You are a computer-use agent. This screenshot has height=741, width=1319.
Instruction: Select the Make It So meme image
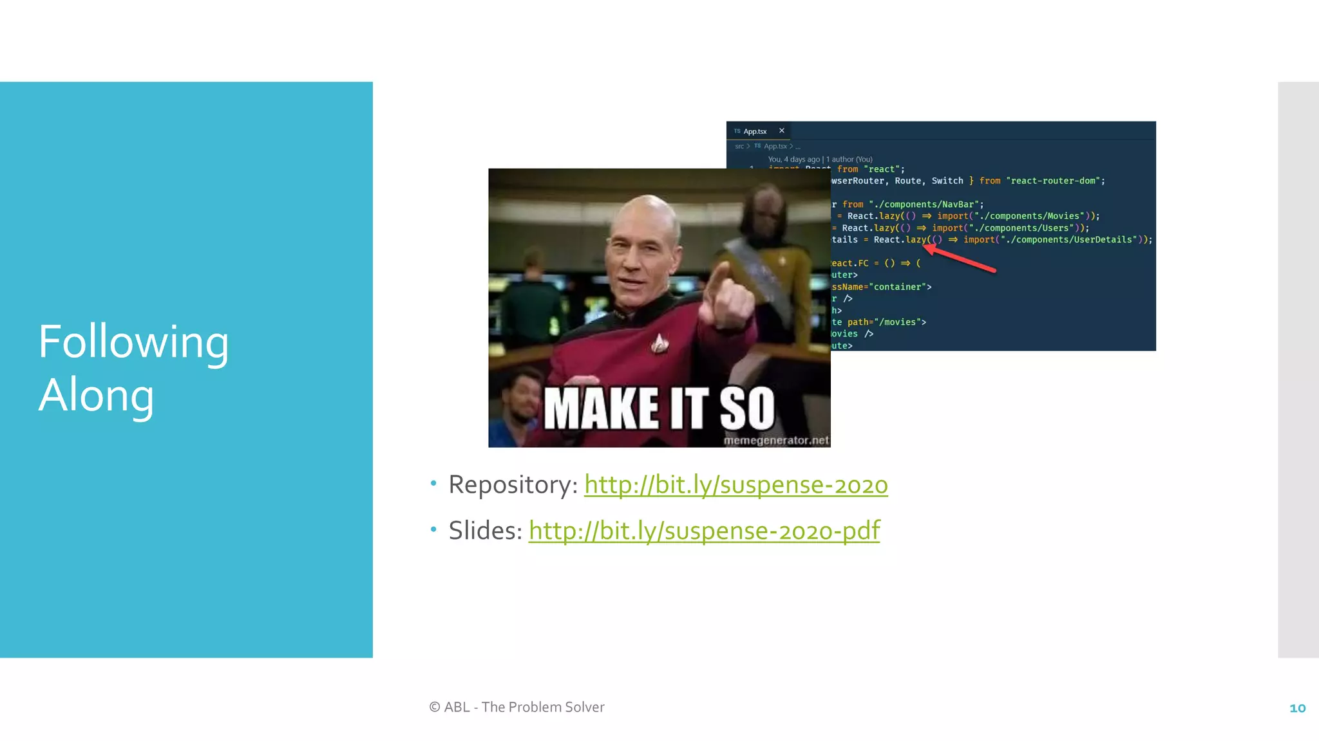click(659, 307)
